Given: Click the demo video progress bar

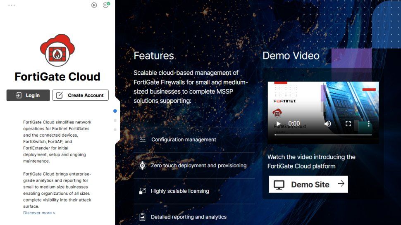Looking at the screenshot, I should (323, 135).
